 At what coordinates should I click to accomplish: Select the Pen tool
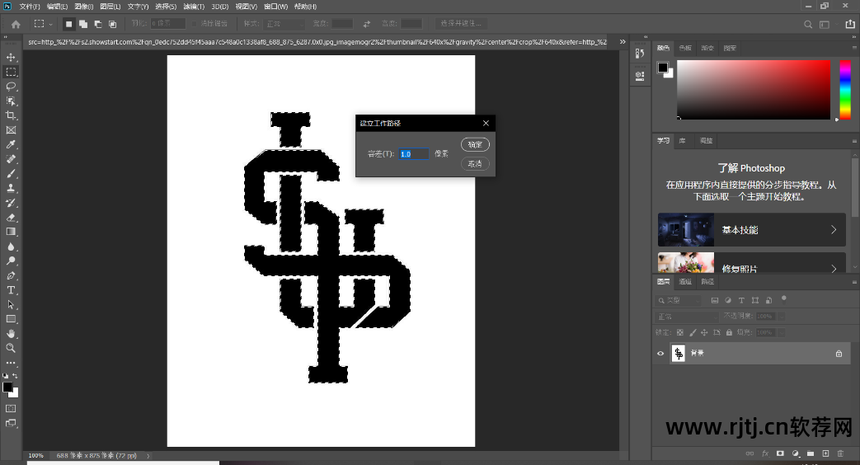11,275
